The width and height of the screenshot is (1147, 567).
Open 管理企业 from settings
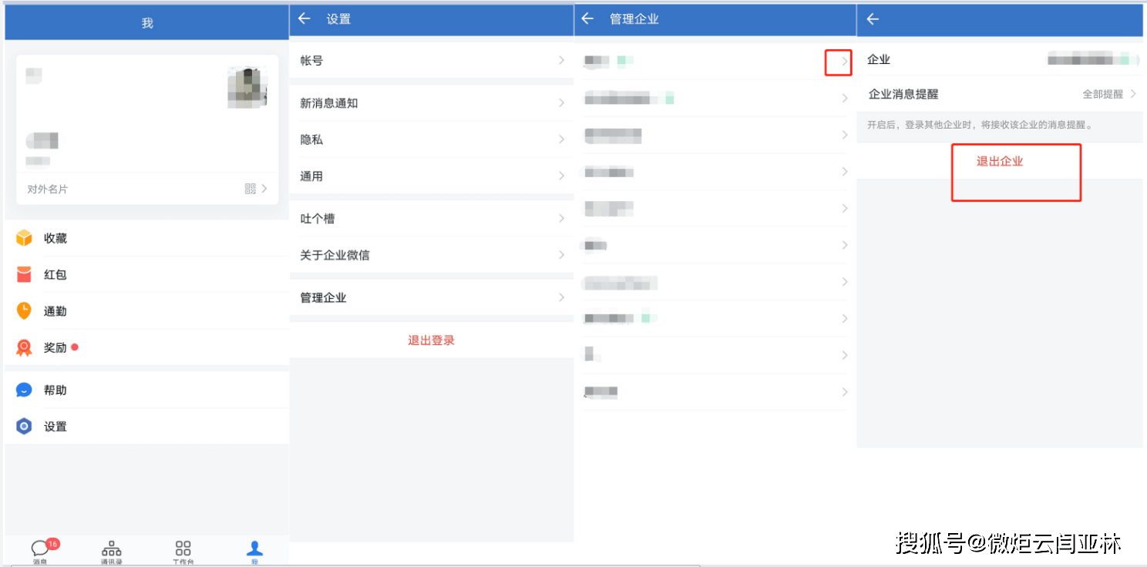[431, 297]
